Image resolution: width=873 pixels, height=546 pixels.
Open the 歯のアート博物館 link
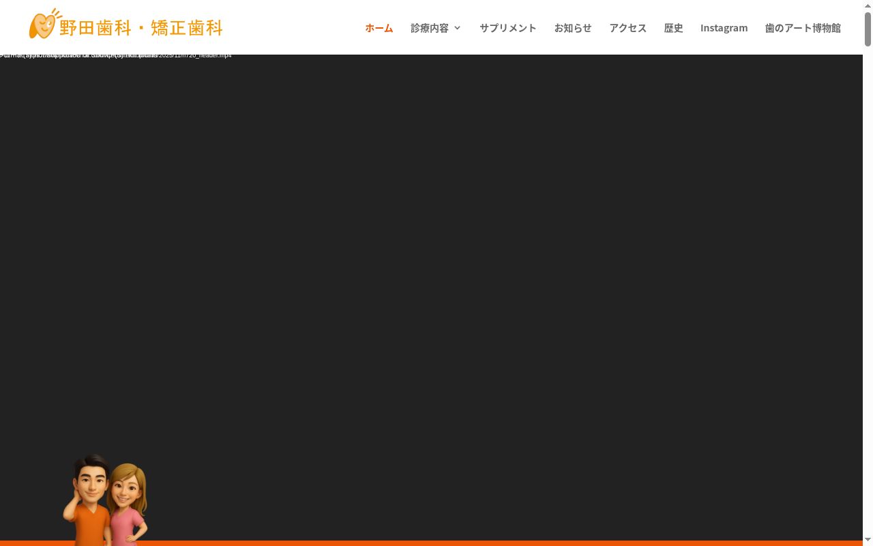tap(803, 28)
